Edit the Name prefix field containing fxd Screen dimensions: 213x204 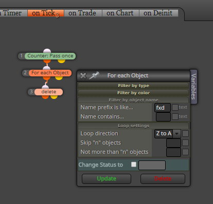pyautogui.click(x=163, y=108)
